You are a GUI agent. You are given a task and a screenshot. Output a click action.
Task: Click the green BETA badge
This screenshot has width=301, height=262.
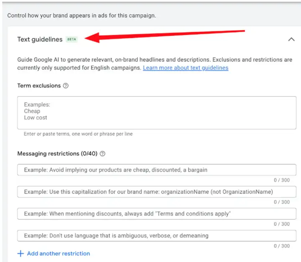[72, 39]
